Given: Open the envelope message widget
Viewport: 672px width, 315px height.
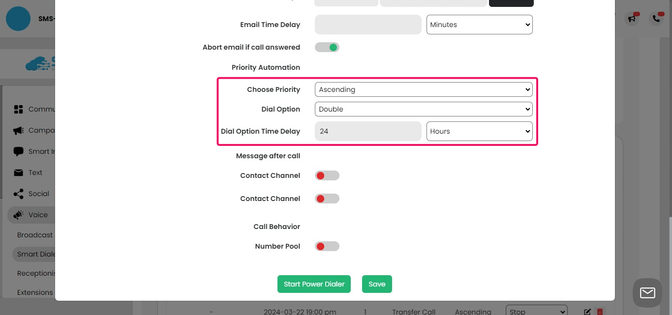Looking at the screenshot, I should click(x=647, y=293).
